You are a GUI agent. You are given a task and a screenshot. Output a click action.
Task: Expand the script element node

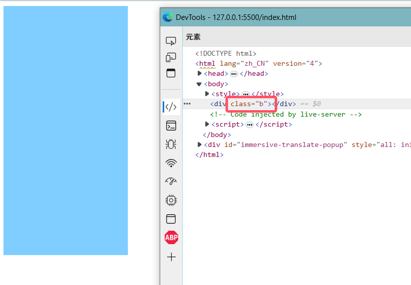point(207,125)
